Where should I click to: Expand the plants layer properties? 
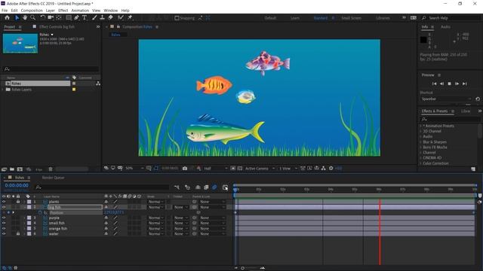pyautogui.click(x=24, y=202)
